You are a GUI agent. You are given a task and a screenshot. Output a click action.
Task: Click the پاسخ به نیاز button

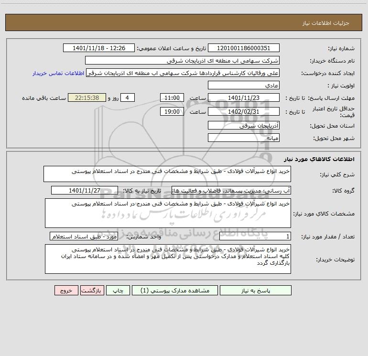[x=256, y=290]
